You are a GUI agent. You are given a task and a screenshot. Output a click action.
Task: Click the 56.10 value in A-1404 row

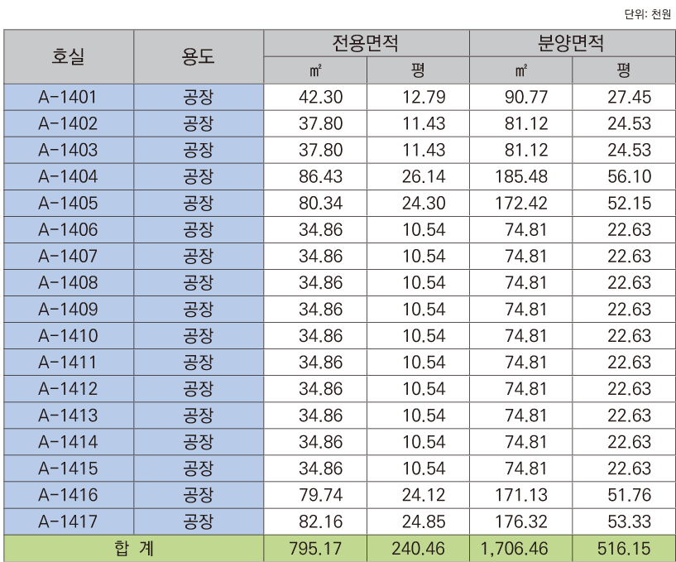(630, 177)
